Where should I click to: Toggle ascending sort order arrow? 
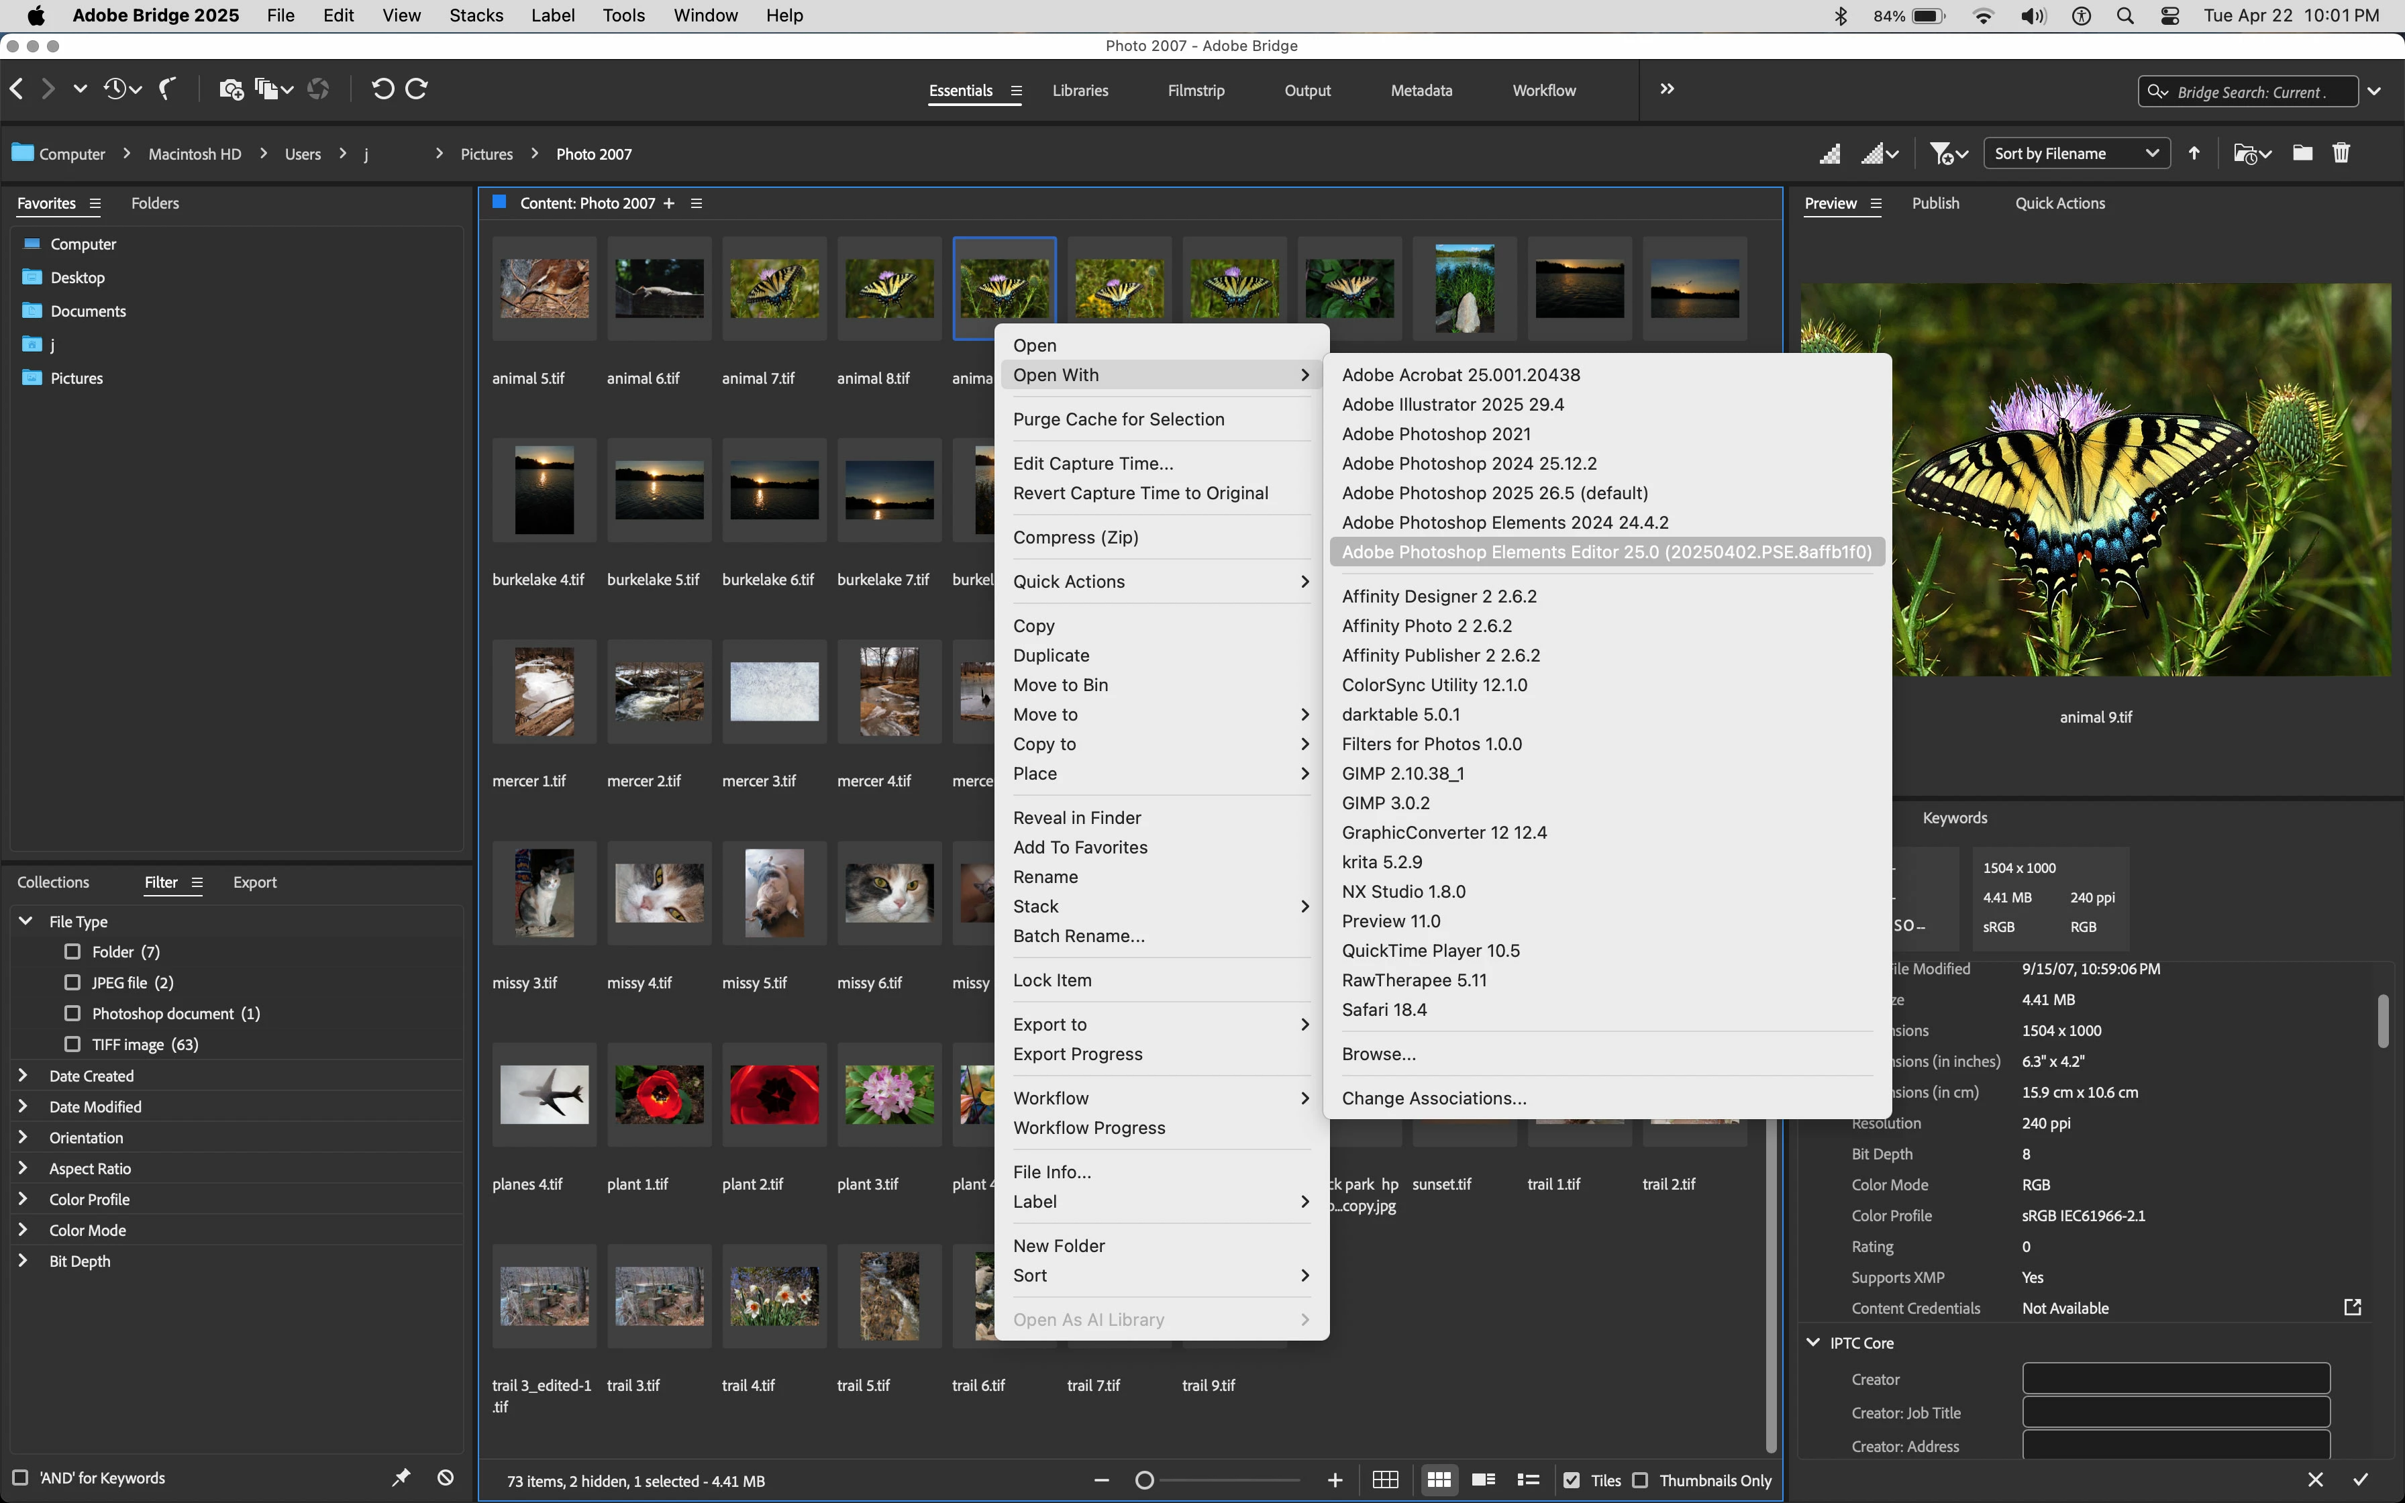[2194, 153]
